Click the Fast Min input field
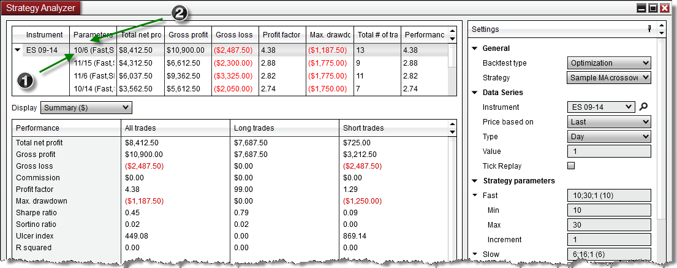 point(609,210)
